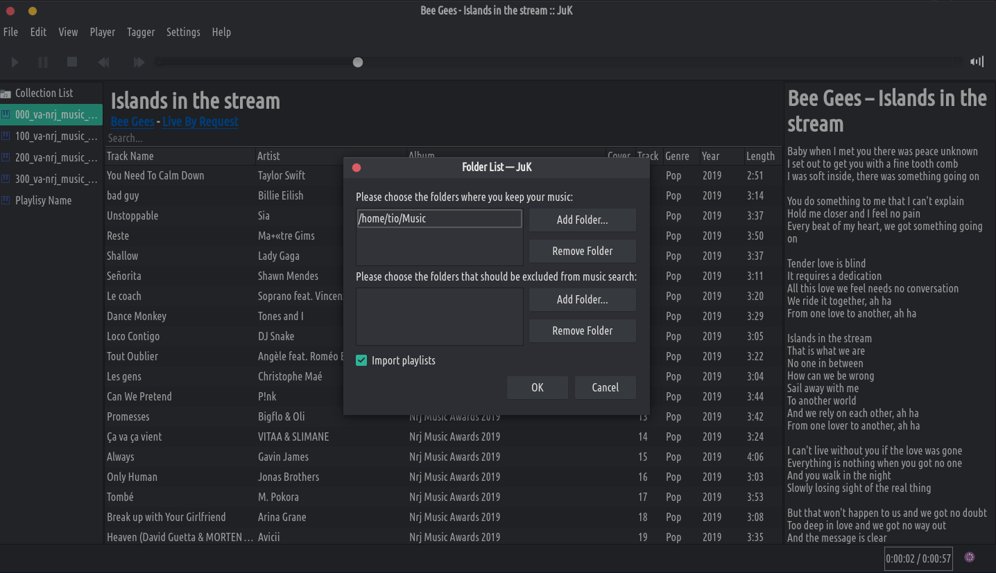Viewport: 996px width, 573px height.
Task: Select the track Ça va ça vient
Action: 135,437
